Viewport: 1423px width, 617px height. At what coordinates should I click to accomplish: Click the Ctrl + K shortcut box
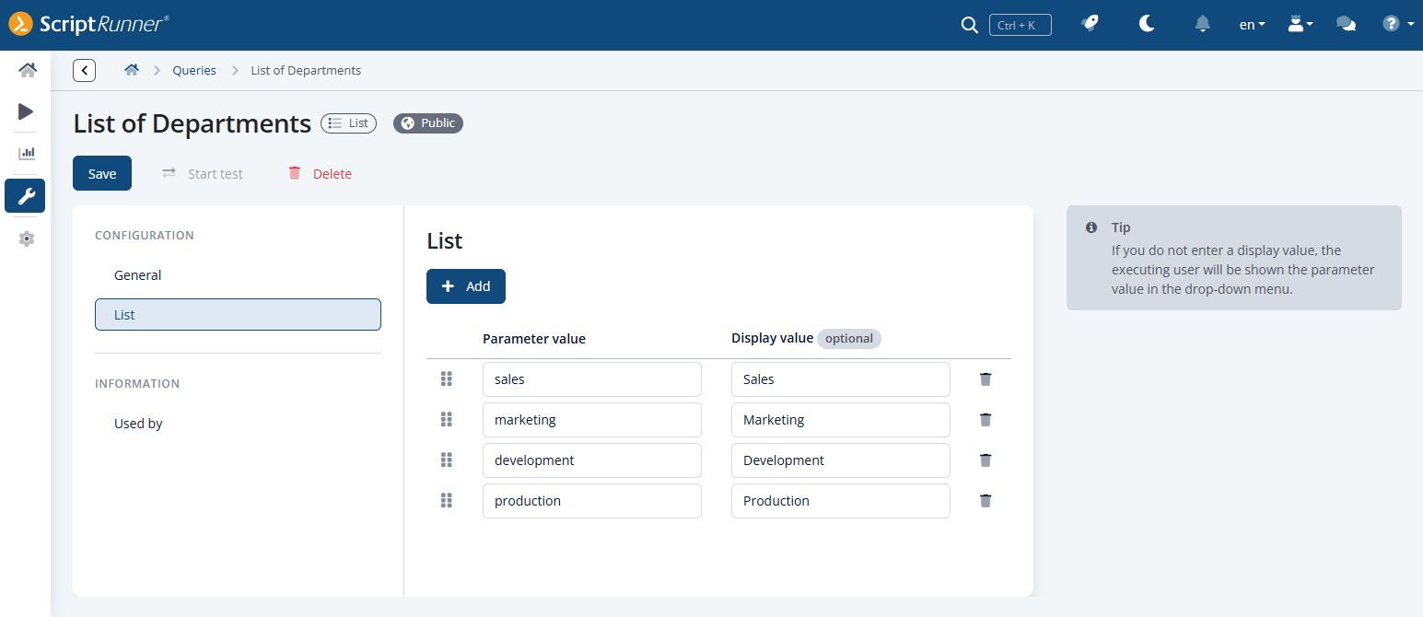(1021, 25)
